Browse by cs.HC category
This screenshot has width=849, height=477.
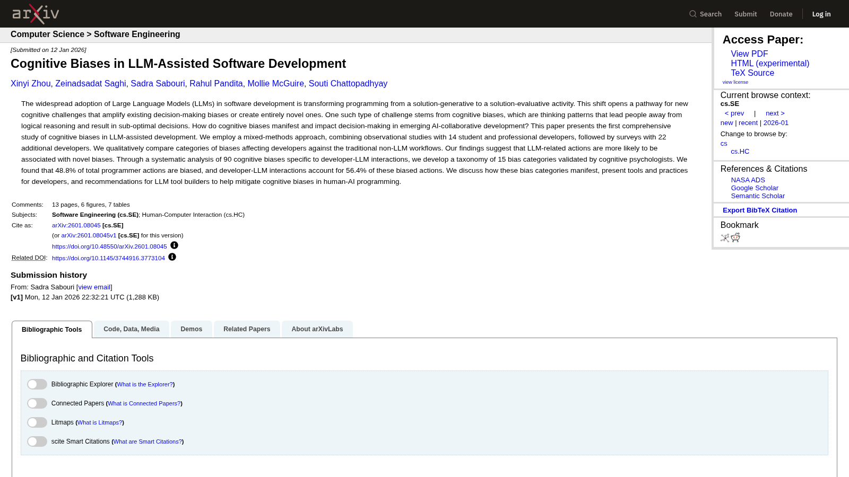pos(740,152)
